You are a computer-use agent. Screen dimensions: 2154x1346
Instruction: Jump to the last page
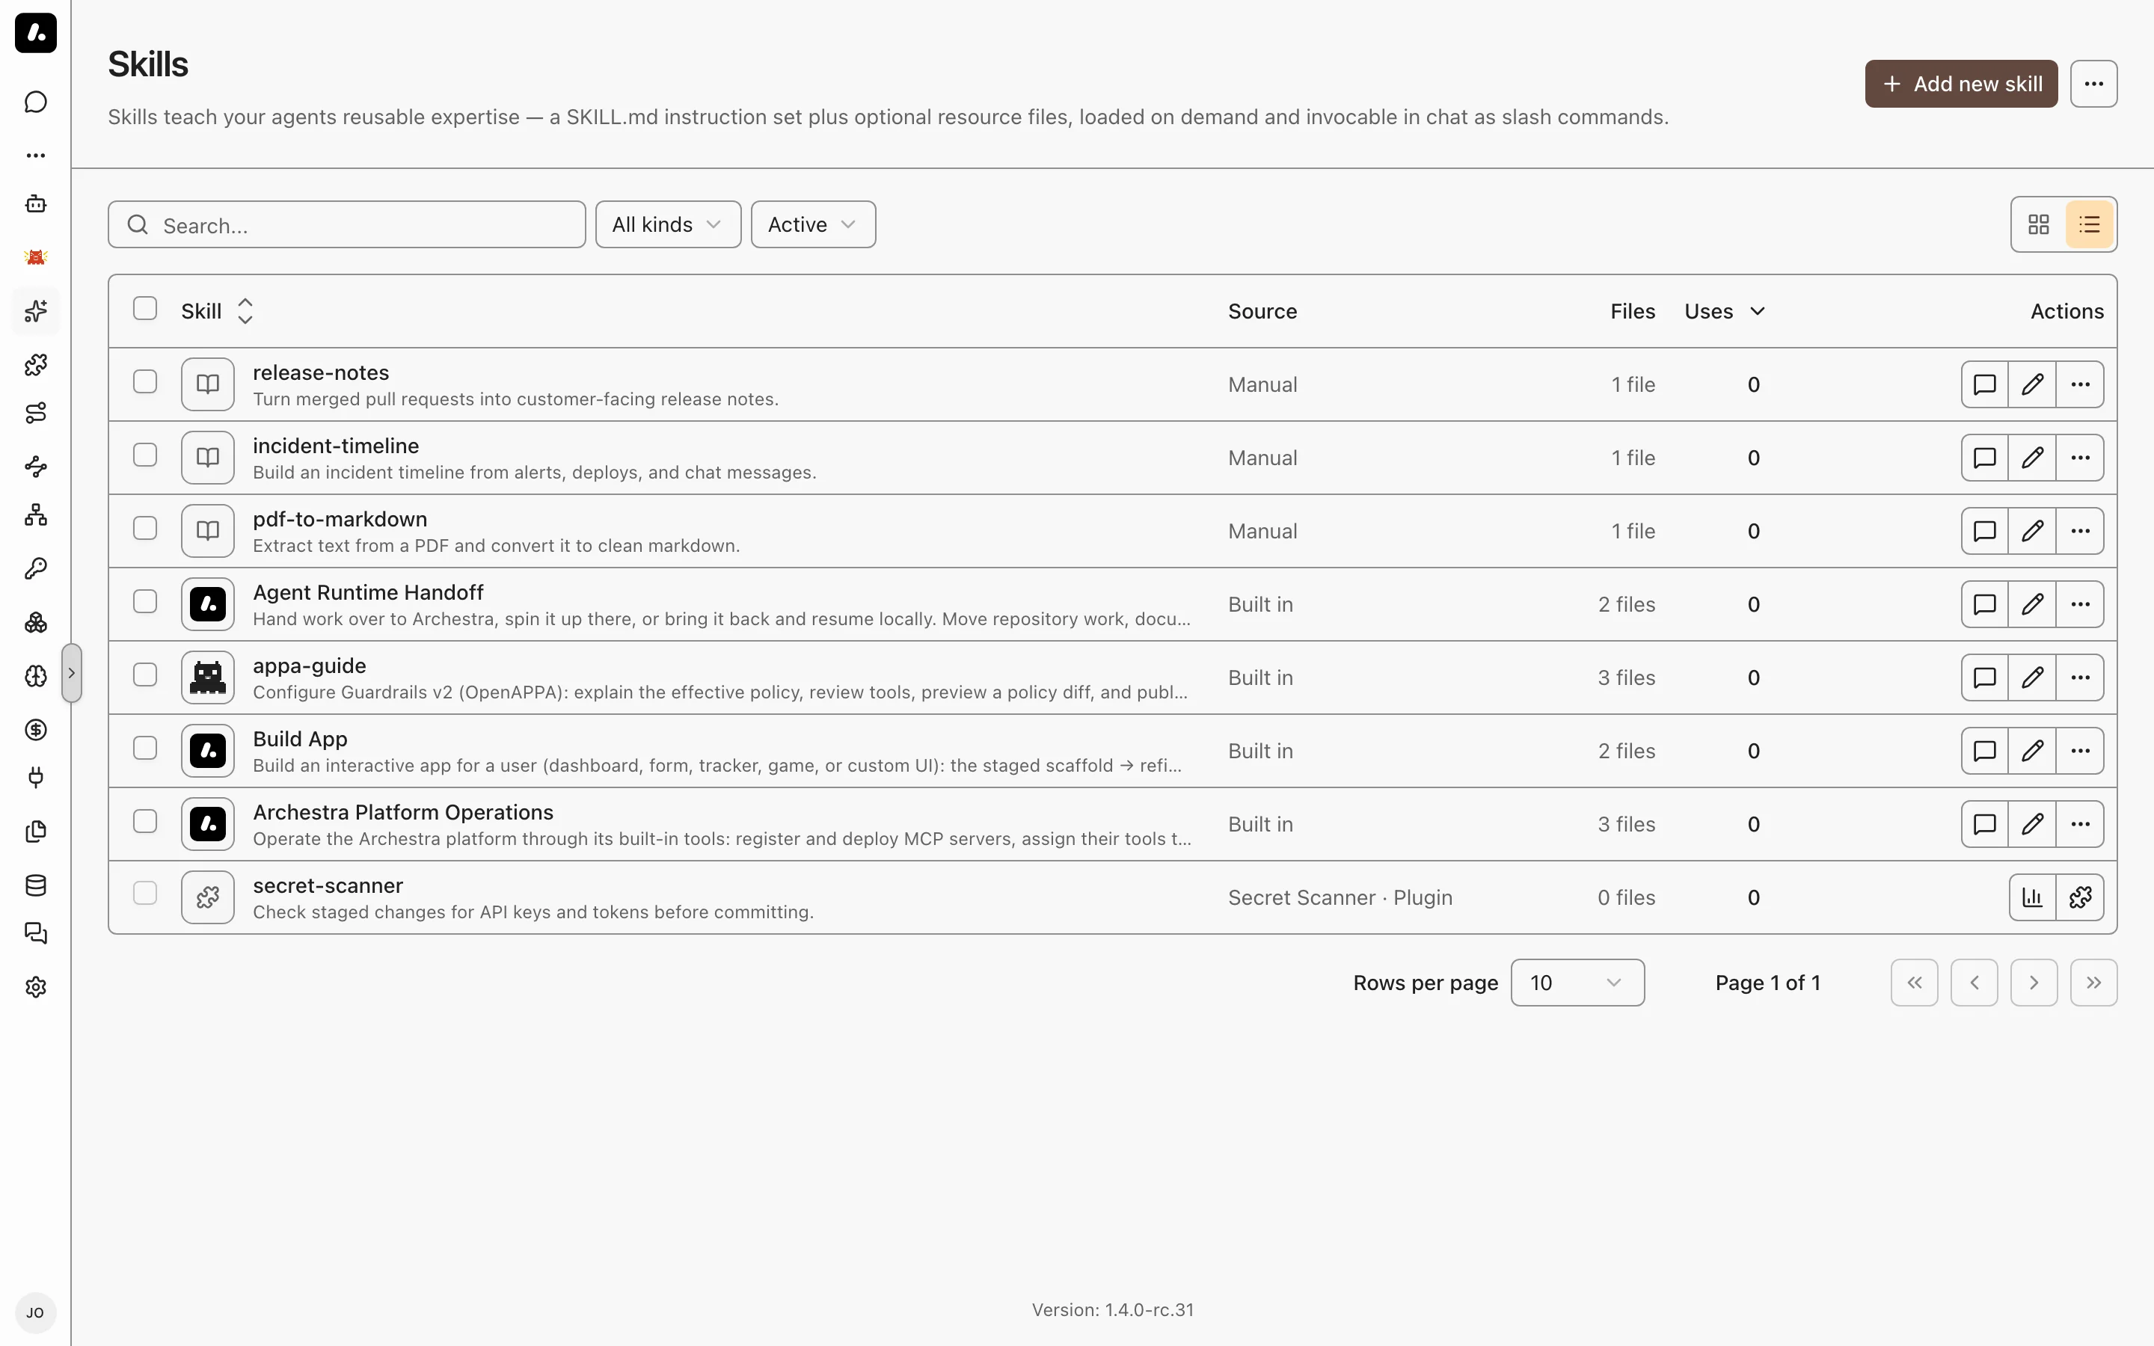(2093, 983)
